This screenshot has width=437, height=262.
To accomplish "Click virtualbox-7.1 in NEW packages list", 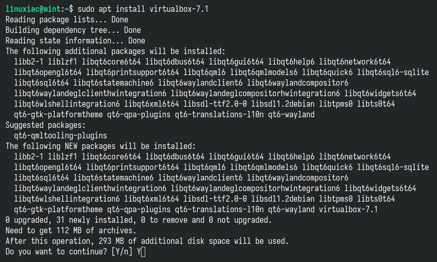I will click(x=348, y=209).
